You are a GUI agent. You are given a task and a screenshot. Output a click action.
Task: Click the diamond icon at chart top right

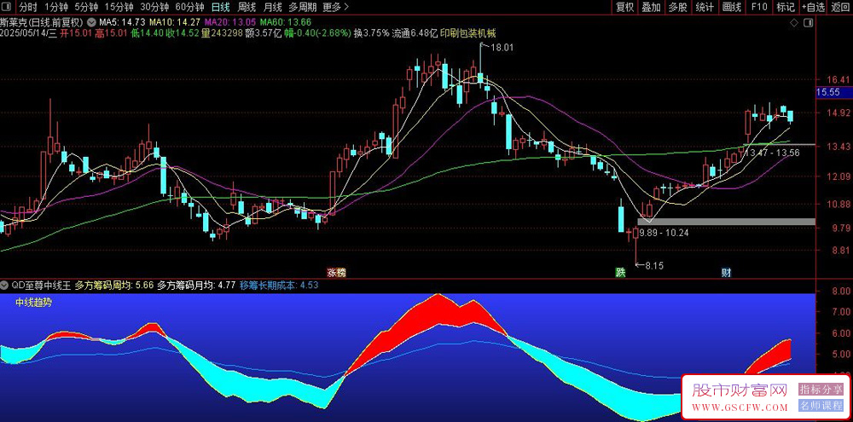[x=794, y=22]
